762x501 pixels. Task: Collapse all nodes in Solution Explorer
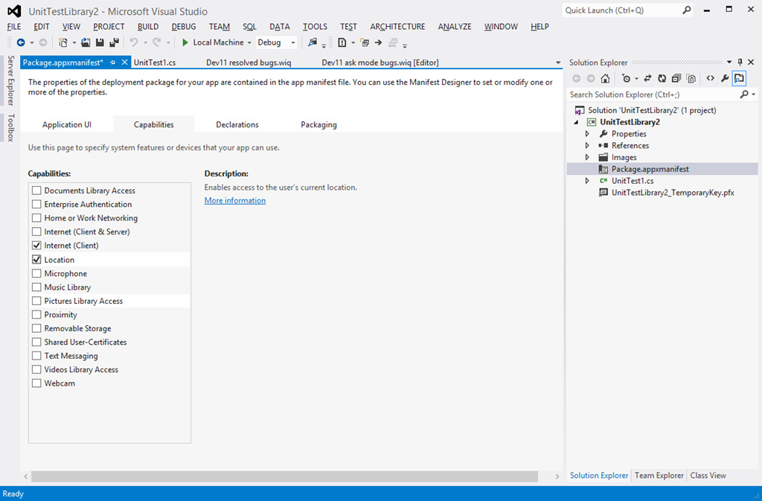pyautogui.click(x=676, y=78)
